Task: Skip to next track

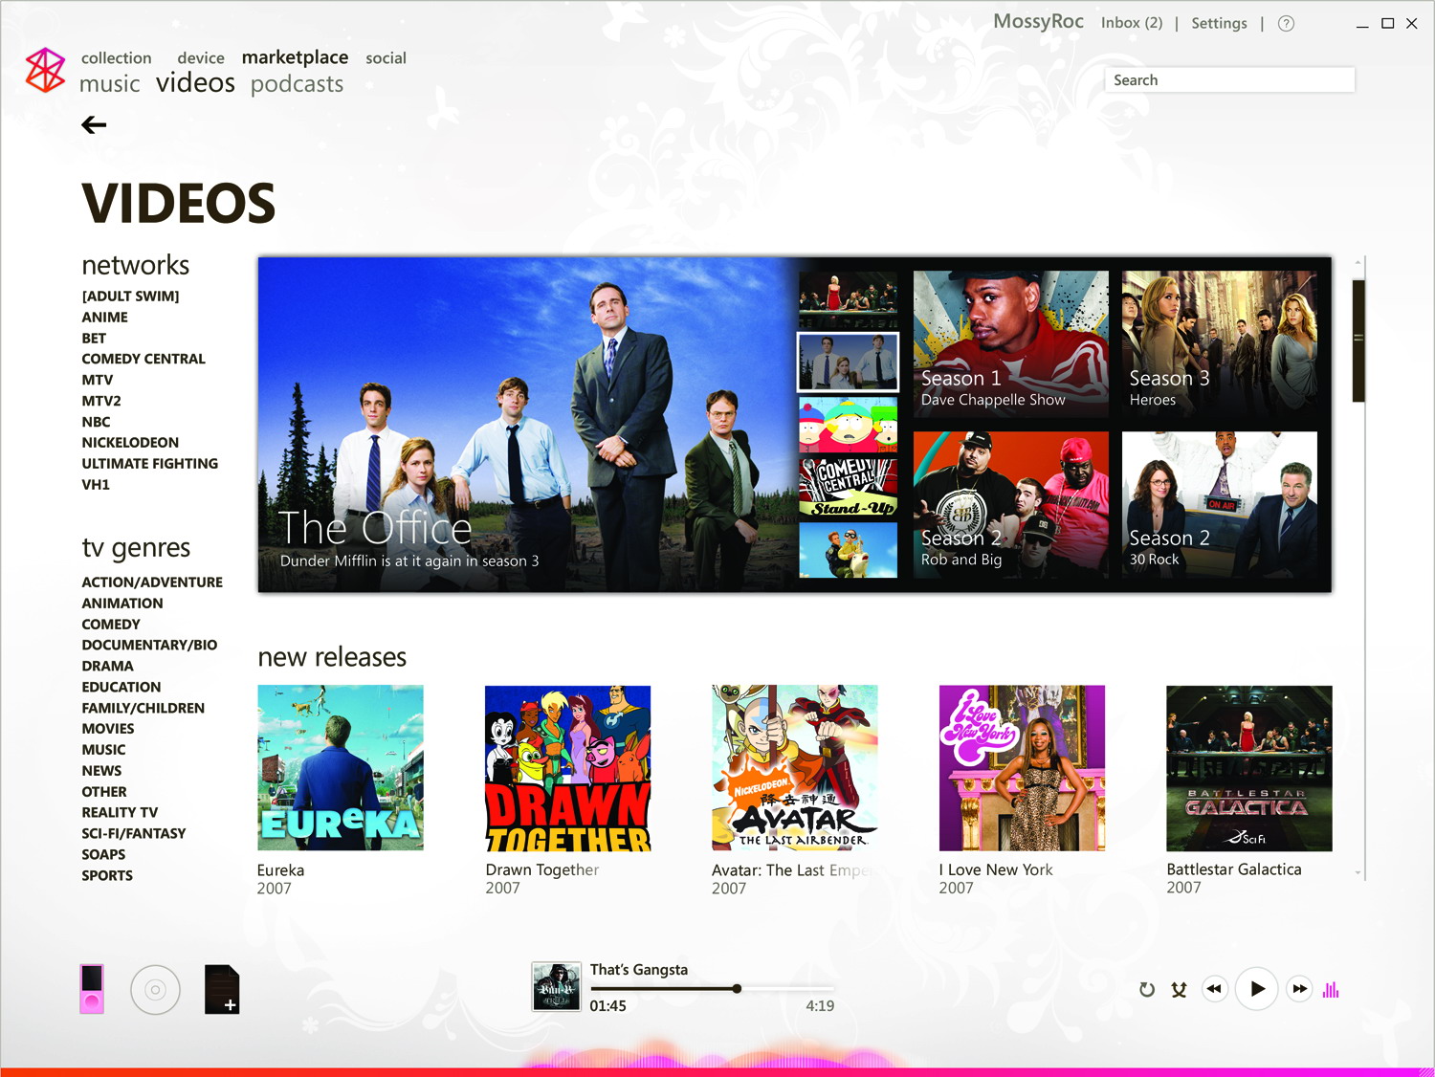Action: click(x=1299, y=989)
